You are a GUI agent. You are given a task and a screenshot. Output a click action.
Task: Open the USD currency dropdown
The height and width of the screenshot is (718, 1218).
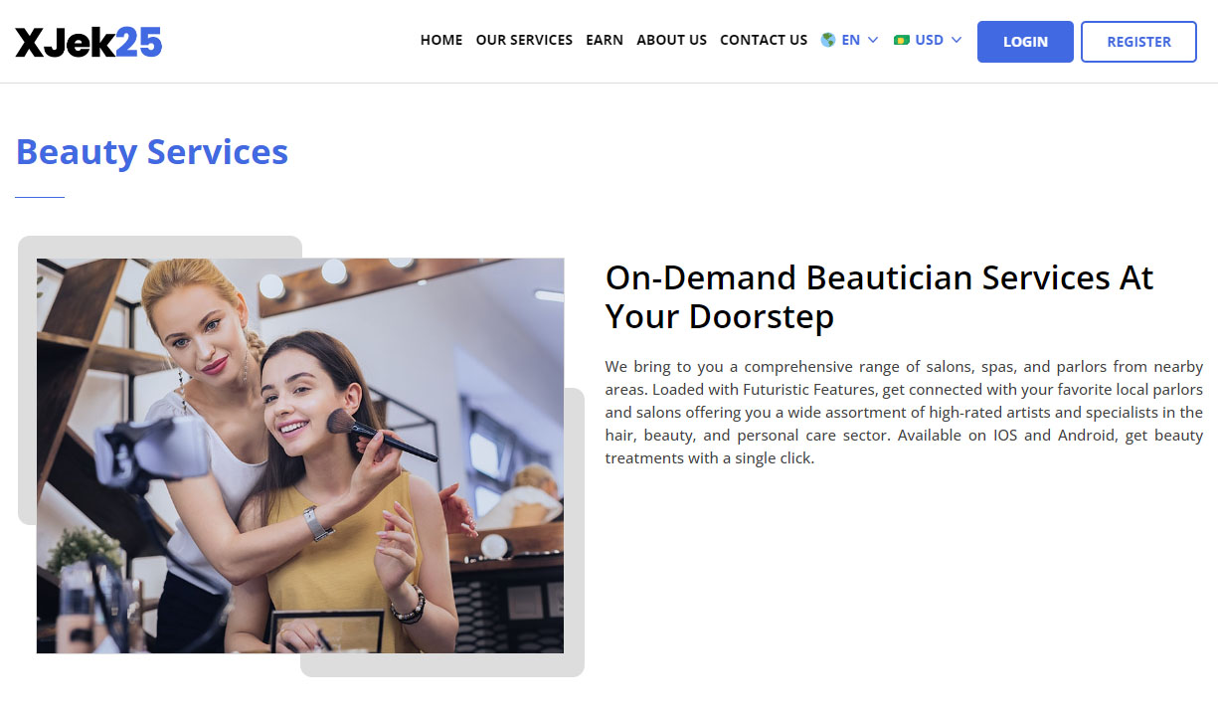pyautogui.click(x=927, y=40)
